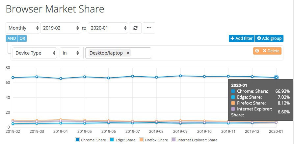
Task: Click the Add group button
Action: [x=269, y=38]
